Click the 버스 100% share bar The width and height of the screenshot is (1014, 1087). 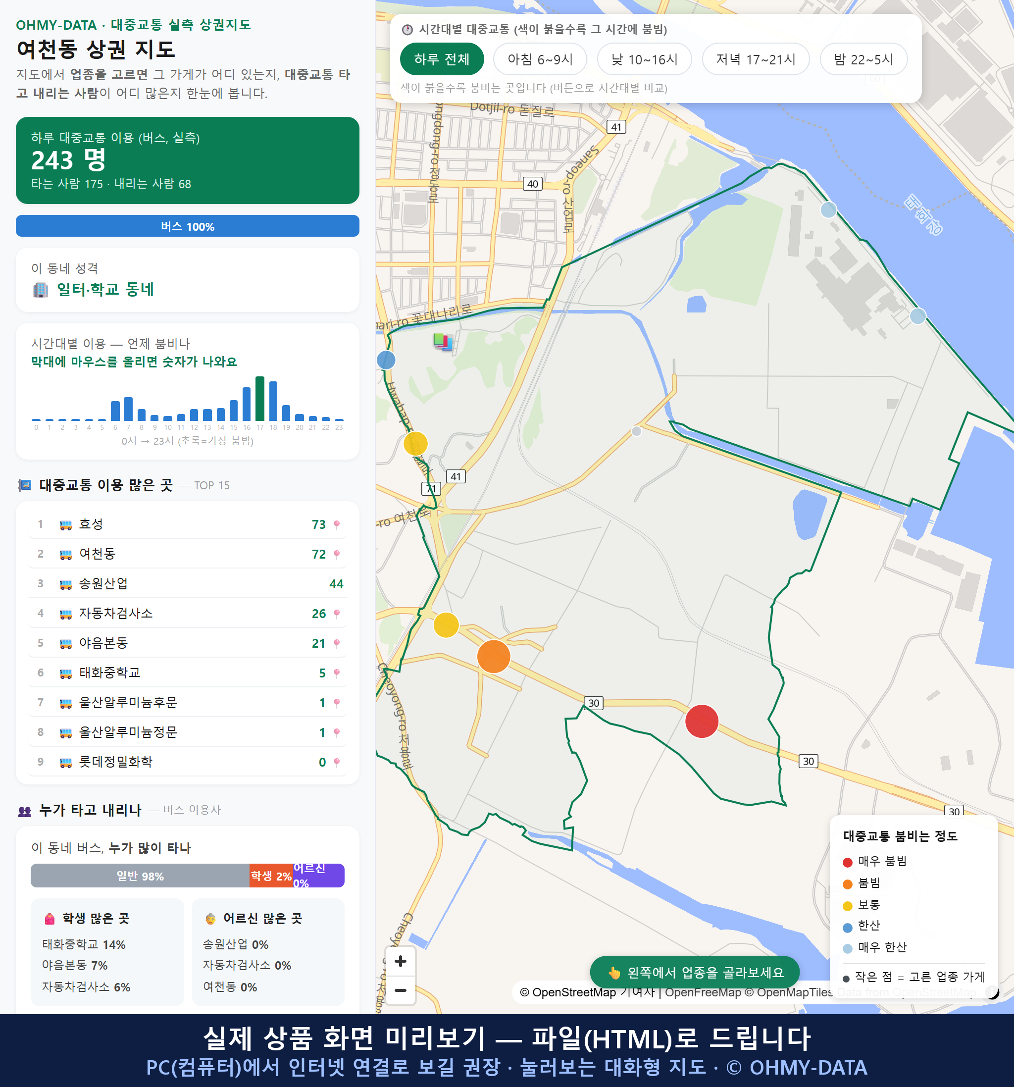(188, 226)
